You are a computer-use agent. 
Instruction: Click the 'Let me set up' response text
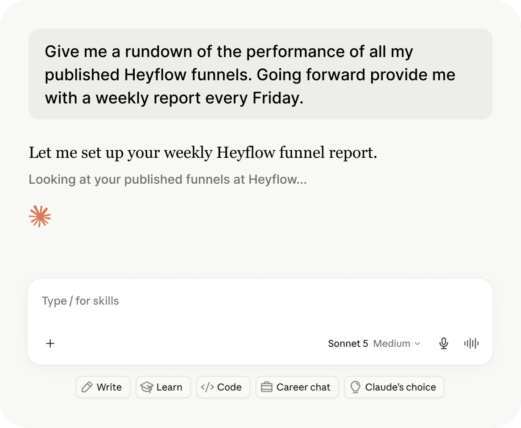203,153
